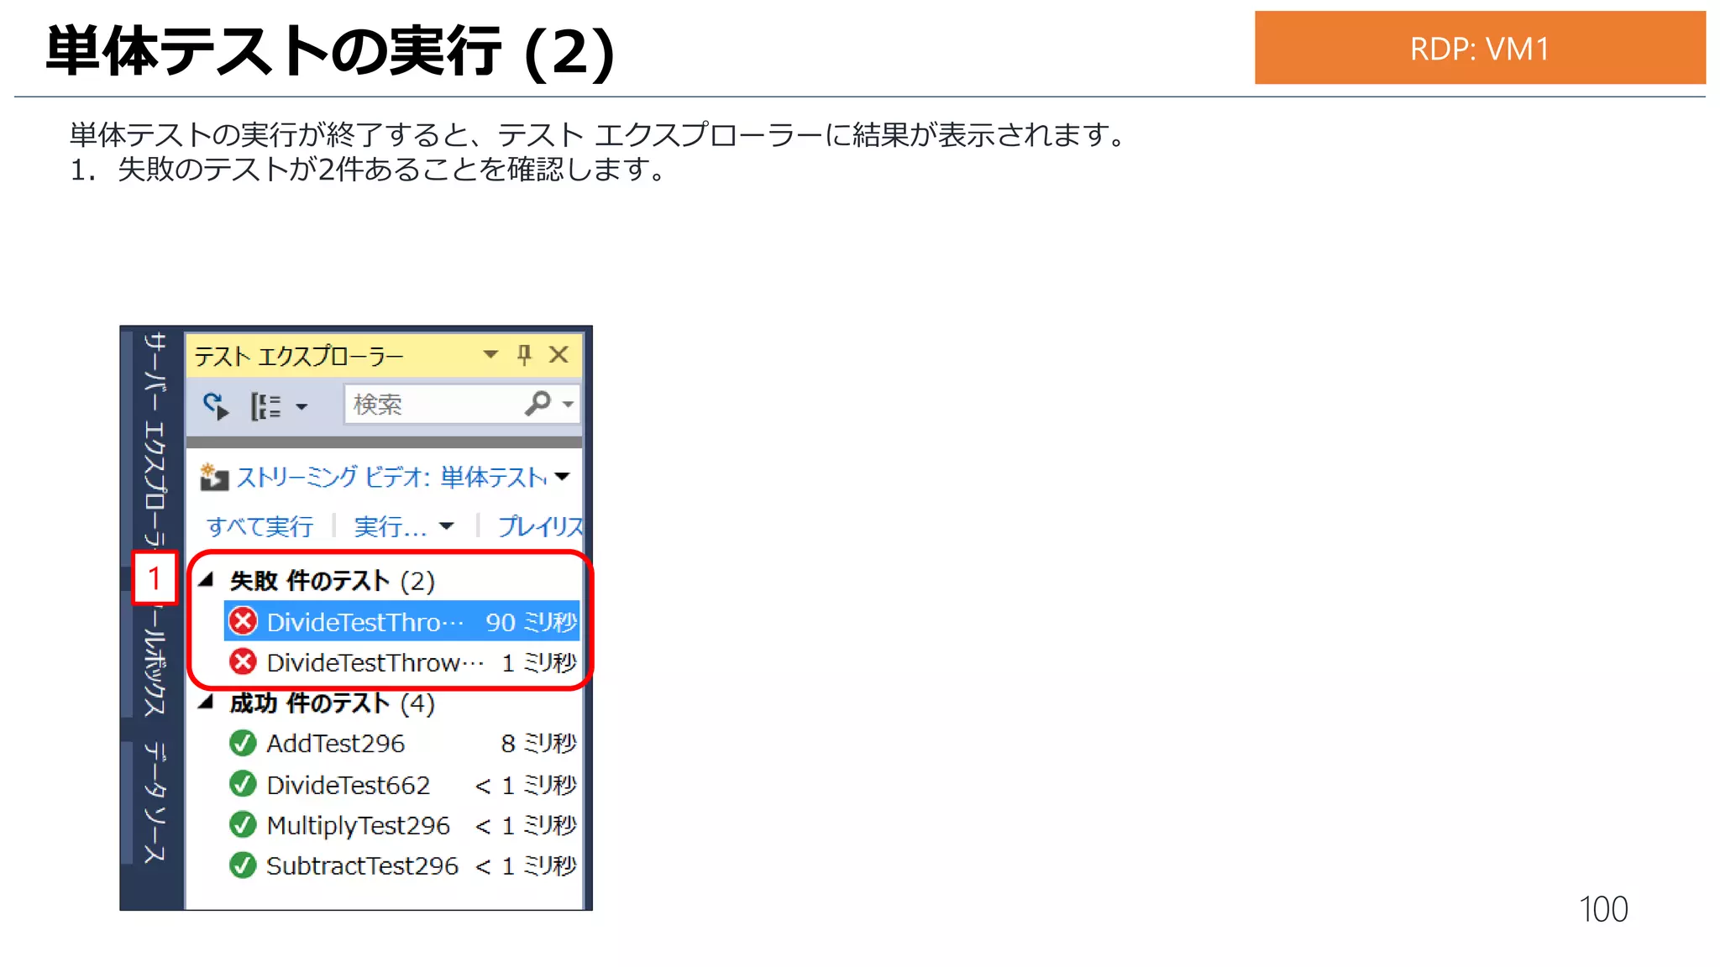Select the DivideTest662 test row
This screenshot has height=967, width=1720.
click(x=402, y=785)
